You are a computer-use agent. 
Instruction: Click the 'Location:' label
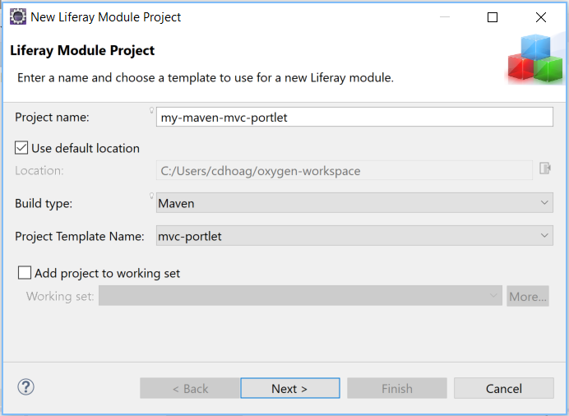(39, 170)
